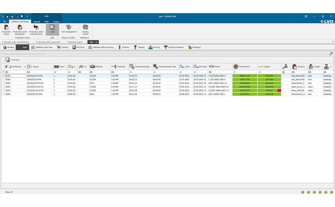Sort by Sheet column header

click(x=220, y=67)
